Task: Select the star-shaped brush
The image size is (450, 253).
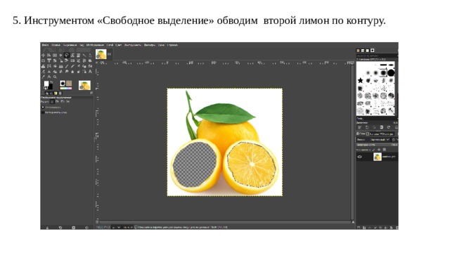Action: tap(360, 80)
